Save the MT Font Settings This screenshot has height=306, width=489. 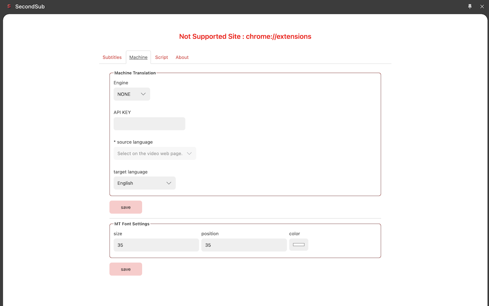click(x=126, y=269)
